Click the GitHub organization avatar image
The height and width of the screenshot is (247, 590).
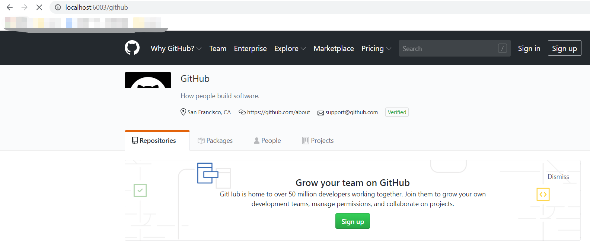coord(148,80)
